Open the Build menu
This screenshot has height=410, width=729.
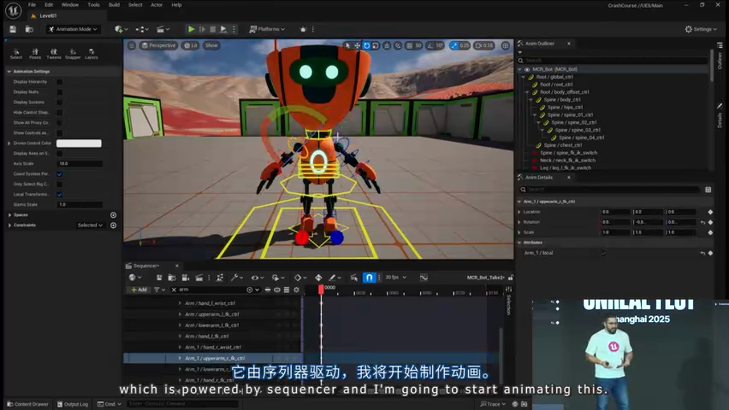[x=114, y=5]
